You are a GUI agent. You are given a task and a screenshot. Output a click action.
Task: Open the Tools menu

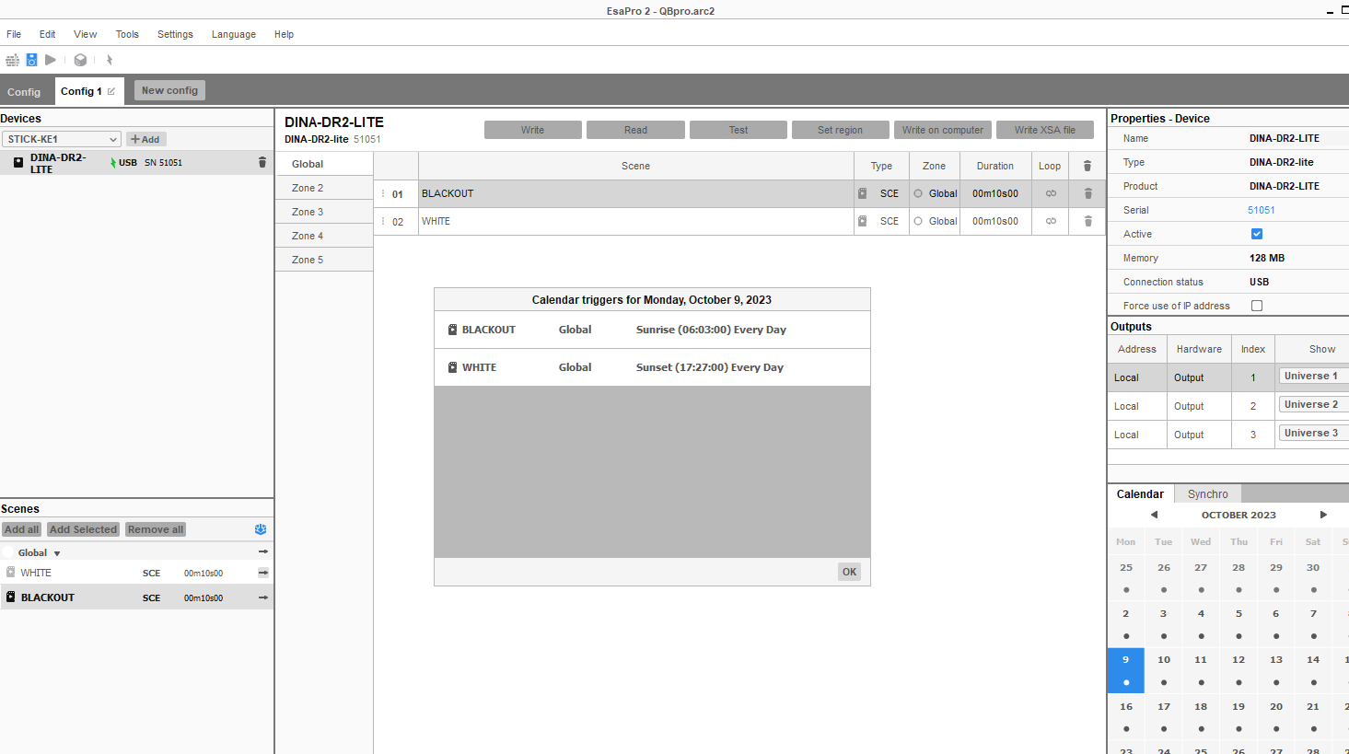tap(127, 34)
